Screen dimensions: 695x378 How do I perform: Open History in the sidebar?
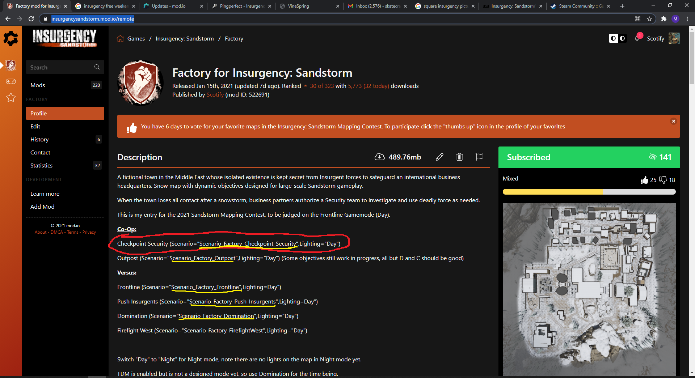pyautogui.click(x=65, y=140)
